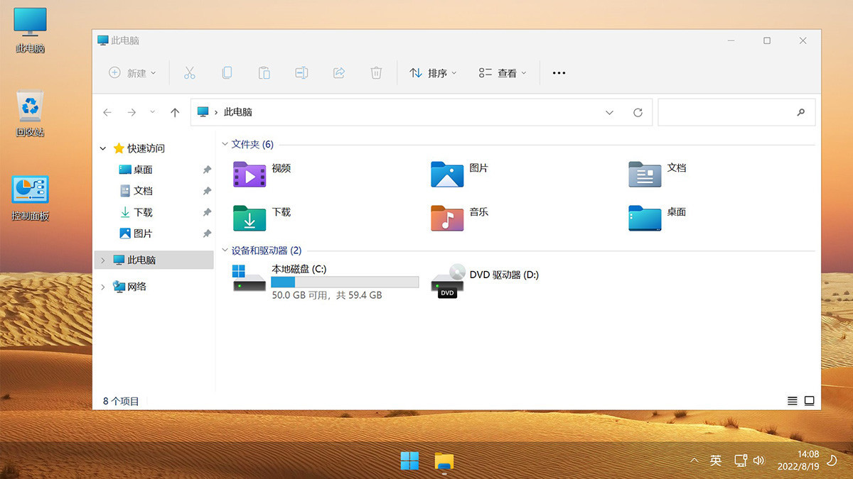The width and height of the screenshot is (853, 479).
Task: Click the Copy icon in toolbar
Action: point(227,72)
